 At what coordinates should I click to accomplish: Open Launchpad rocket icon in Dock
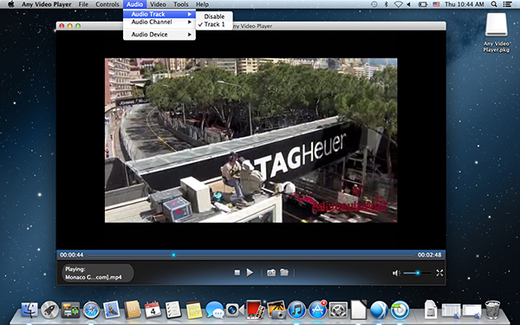point(49,310)
